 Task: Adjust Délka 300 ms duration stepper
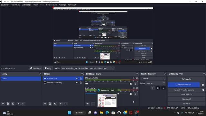[x=164, y=83]
